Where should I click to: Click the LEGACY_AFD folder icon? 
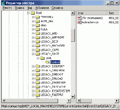click(38, 33)
